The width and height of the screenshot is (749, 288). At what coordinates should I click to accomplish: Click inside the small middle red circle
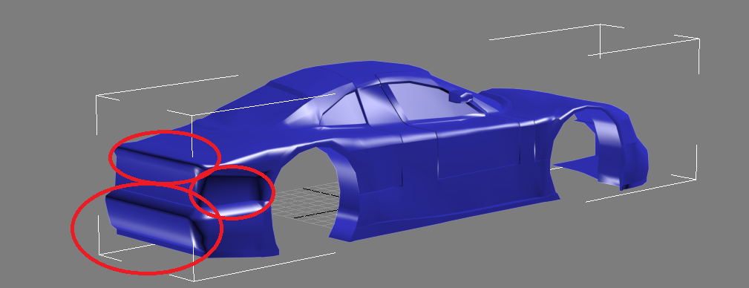tap(232, 192)
